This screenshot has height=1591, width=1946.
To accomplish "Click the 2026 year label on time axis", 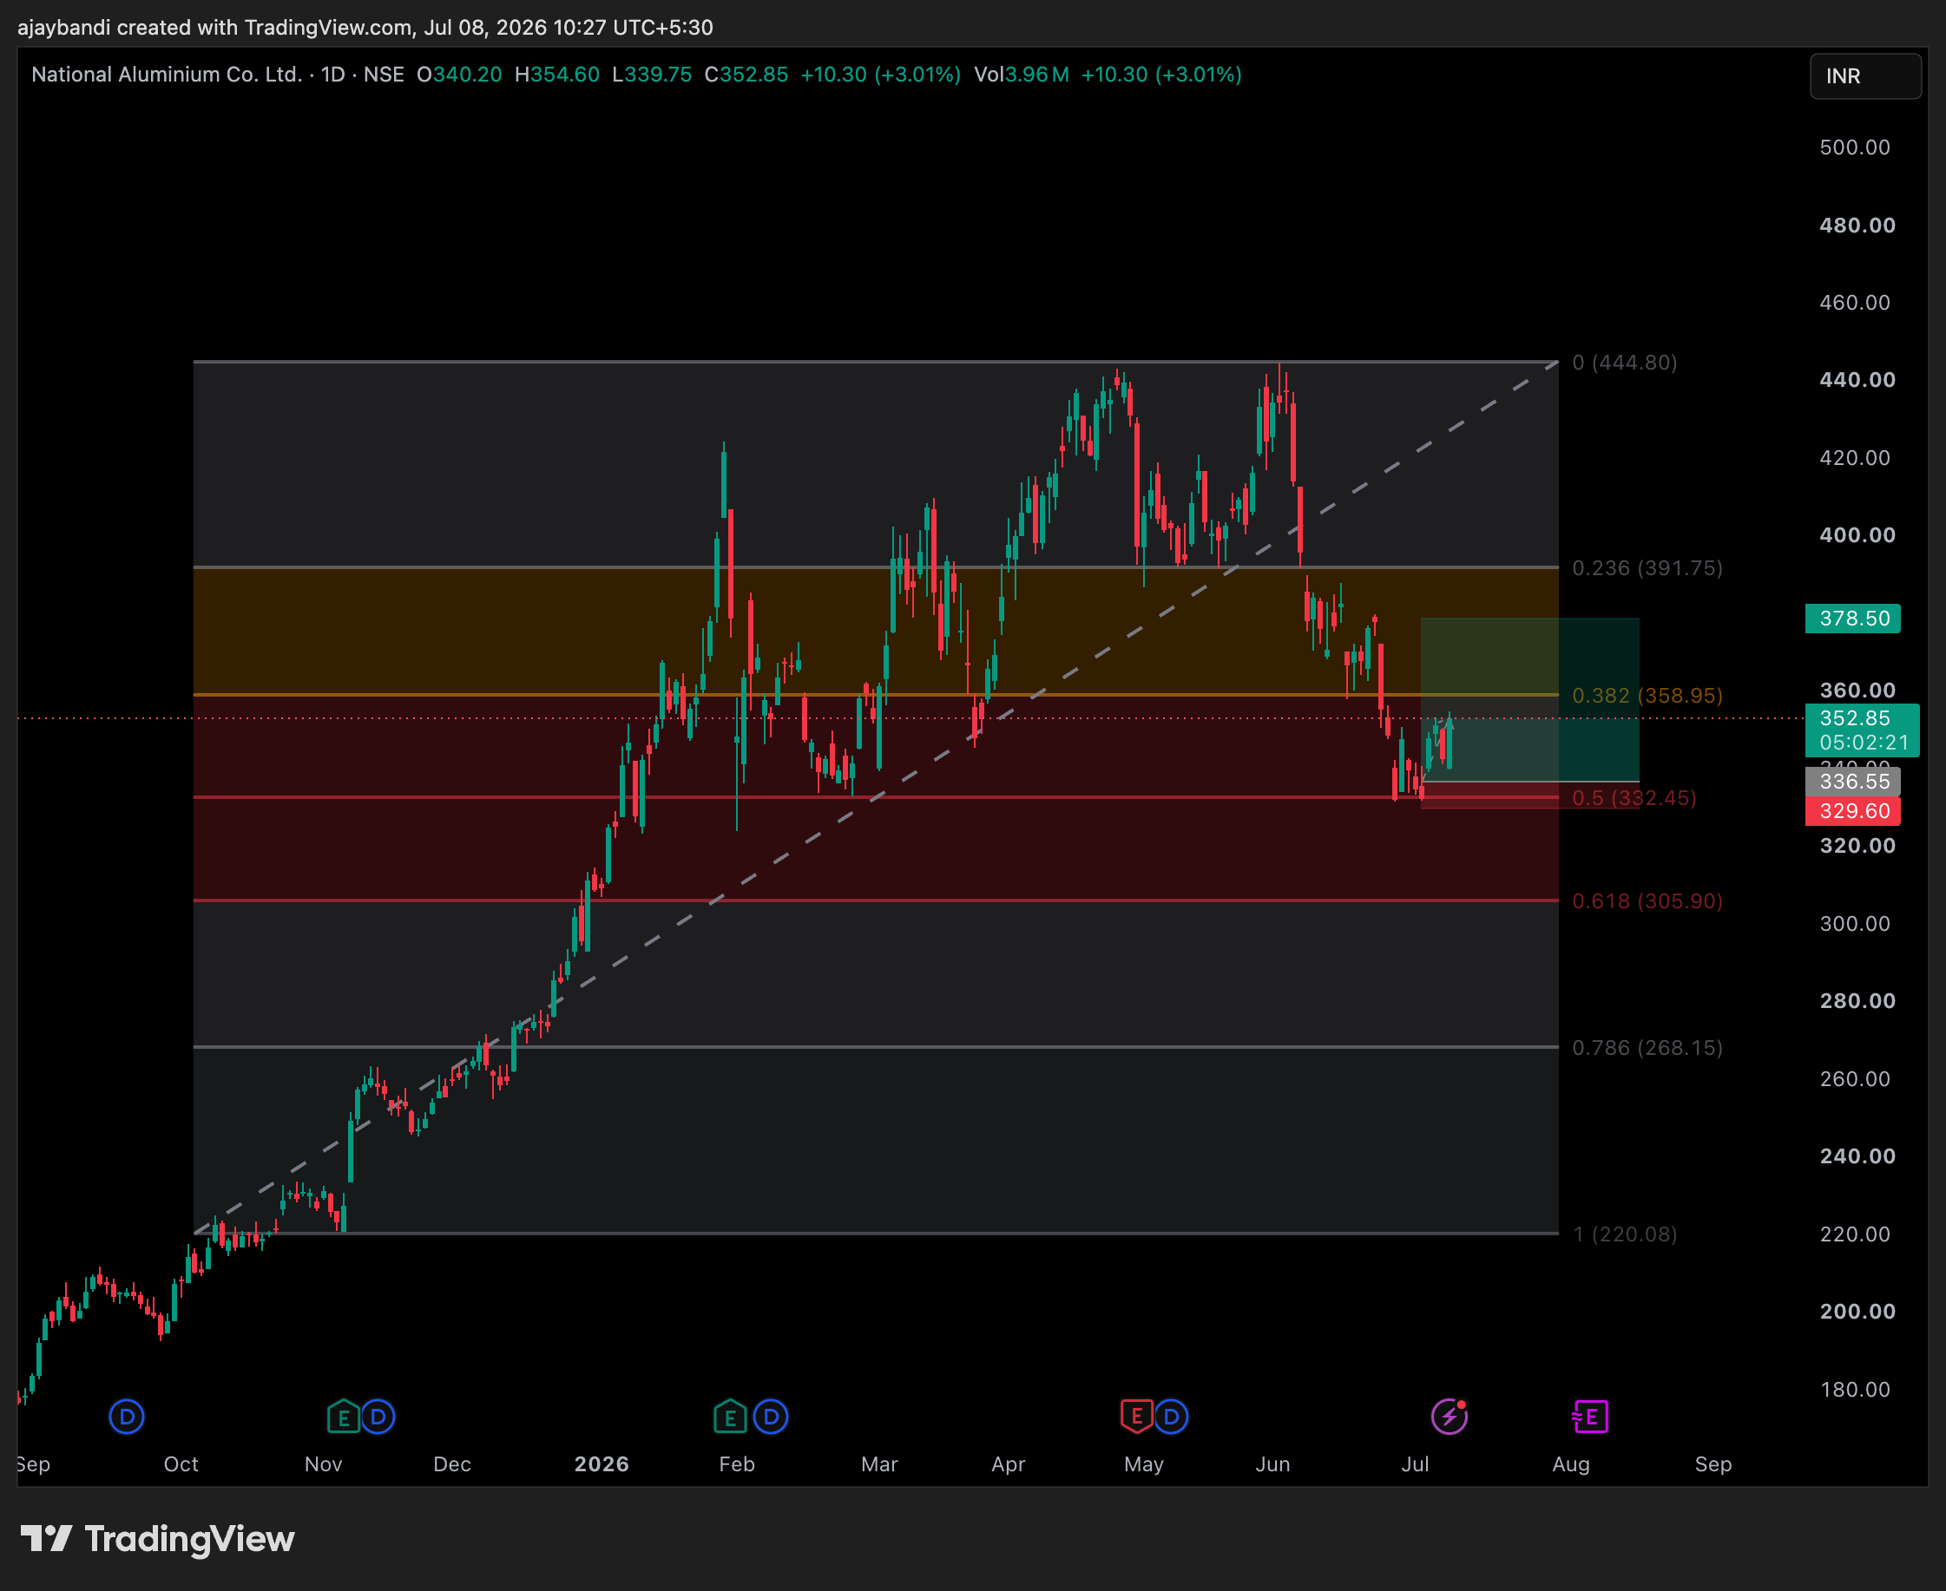I will [x=602, y=1464].
